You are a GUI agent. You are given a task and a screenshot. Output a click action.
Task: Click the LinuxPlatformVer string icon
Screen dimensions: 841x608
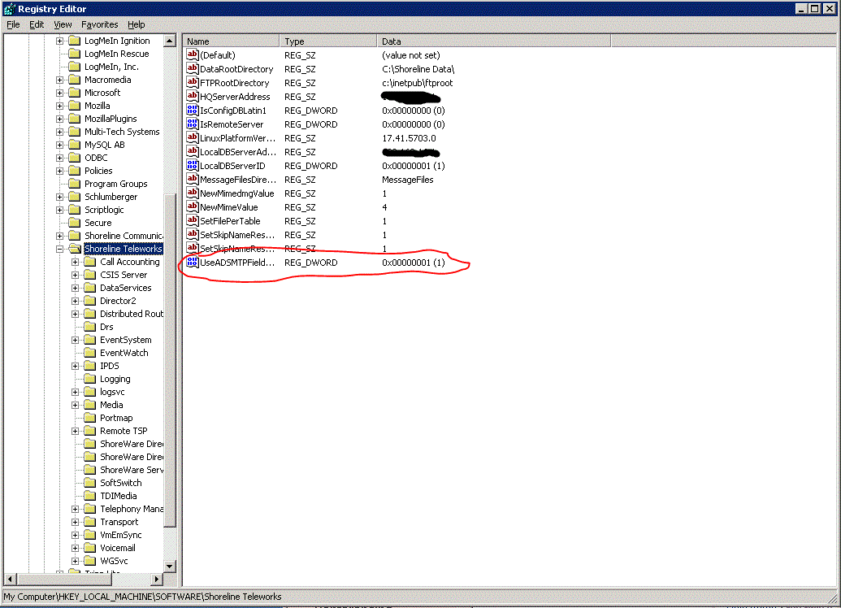tap(192, 138)
